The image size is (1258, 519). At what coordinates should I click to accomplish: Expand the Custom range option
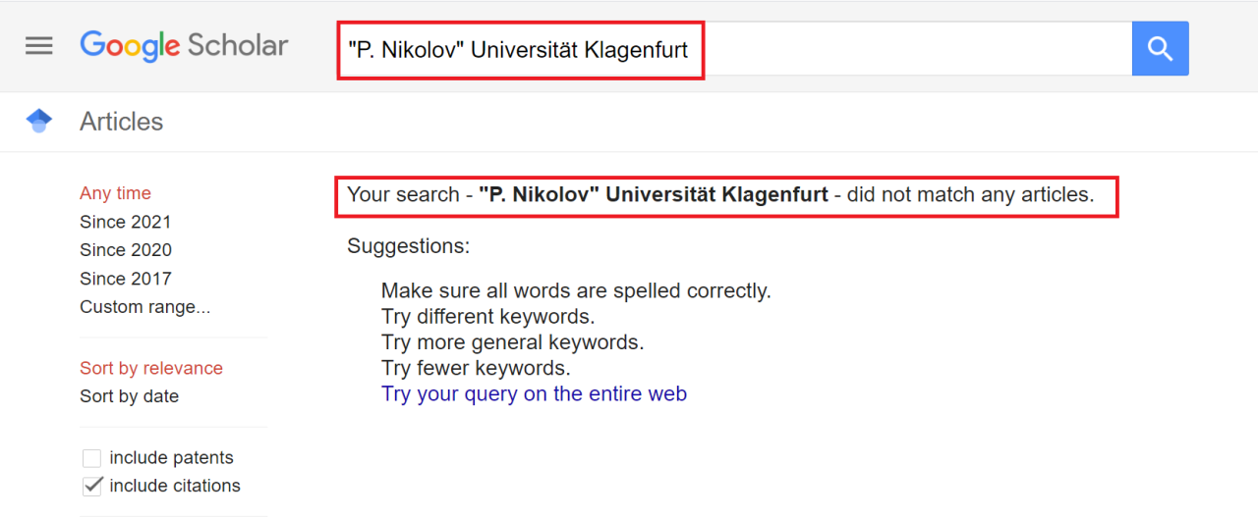point(144,307)
